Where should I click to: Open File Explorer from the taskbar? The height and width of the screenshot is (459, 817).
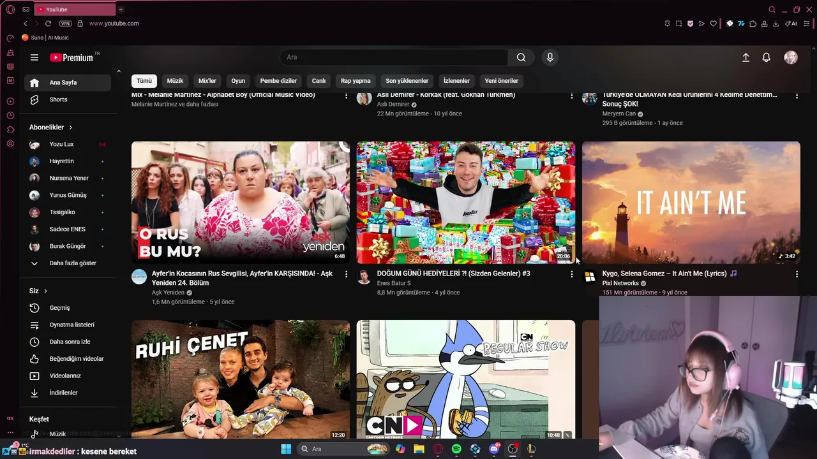[x=419, y=449]
